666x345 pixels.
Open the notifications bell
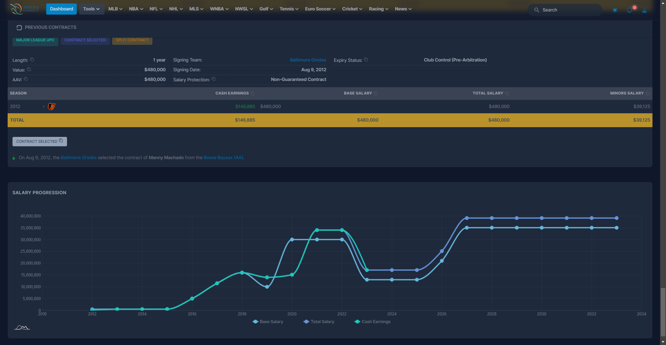coord(629,10)
